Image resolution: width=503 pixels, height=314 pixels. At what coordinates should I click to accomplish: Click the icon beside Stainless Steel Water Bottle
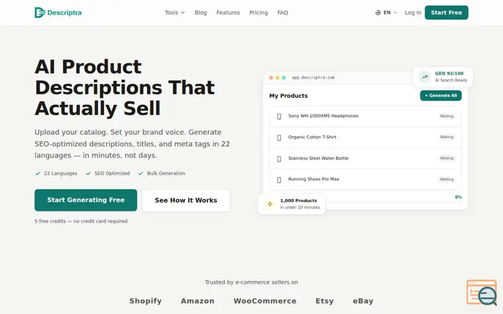tap(279, 159)
